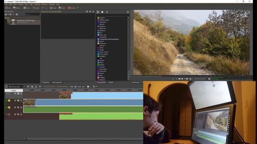Collapse the track holding the dark blue clip
Screen dimensions: 257x144
[x=6, y=100]
